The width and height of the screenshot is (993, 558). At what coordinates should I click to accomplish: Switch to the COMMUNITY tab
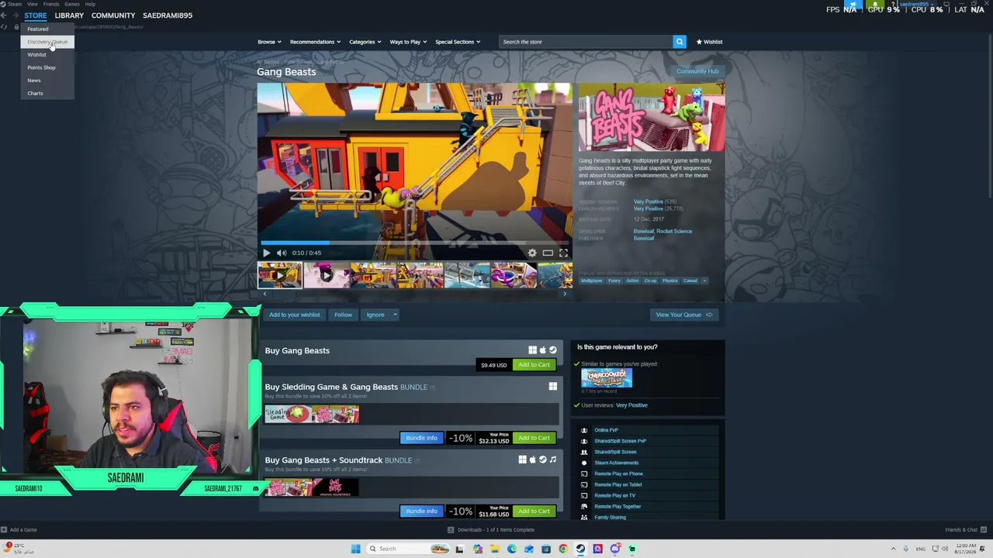113,15
